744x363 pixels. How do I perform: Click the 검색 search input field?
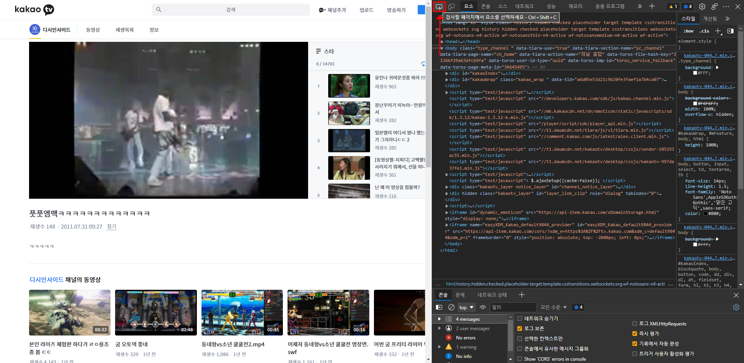(231, 10)
